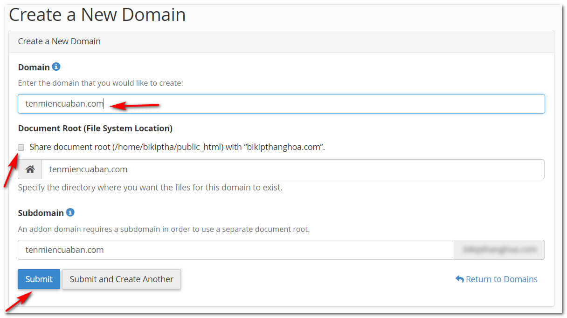Click the home icon before document root field
Viewport: 567px width, 318px height.
(30, 169)
